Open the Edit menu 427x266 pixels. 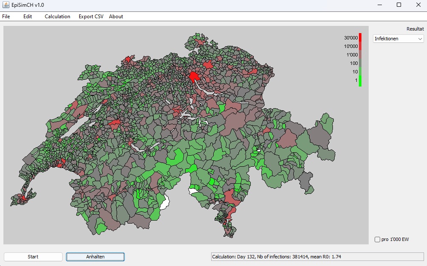pyautogui.click(x=28, y=17)
